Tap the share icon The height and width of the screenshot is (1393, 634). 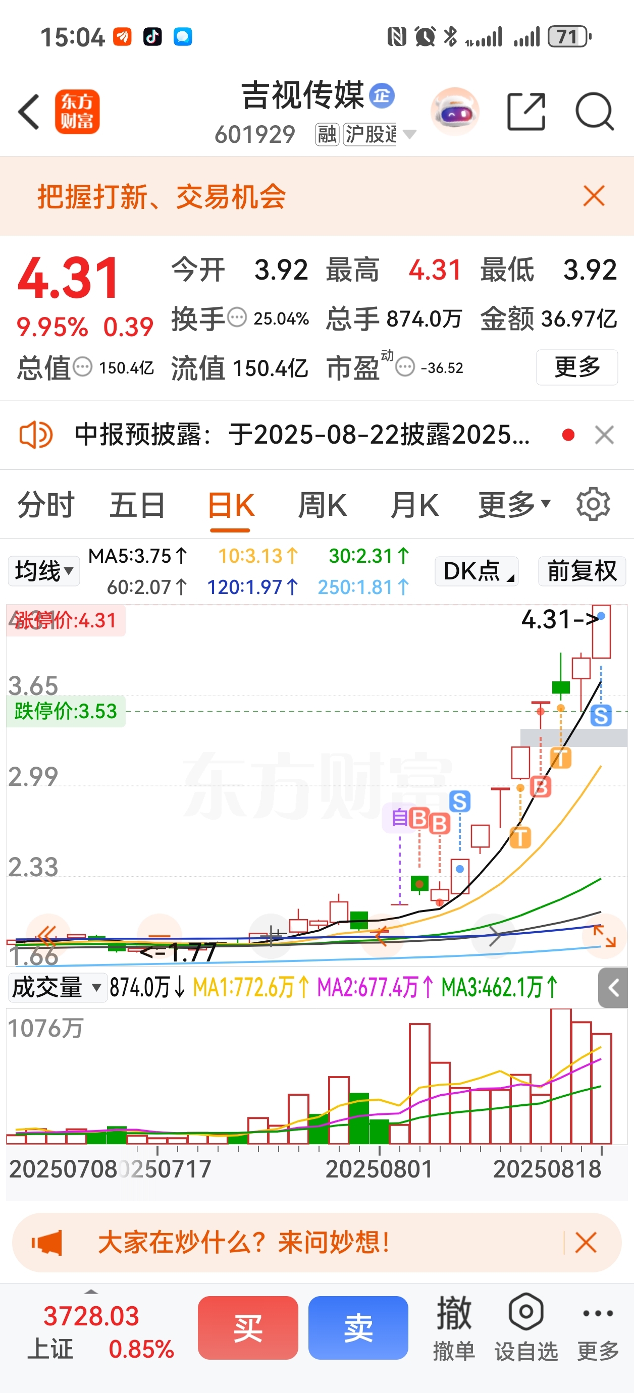(526, 112)
